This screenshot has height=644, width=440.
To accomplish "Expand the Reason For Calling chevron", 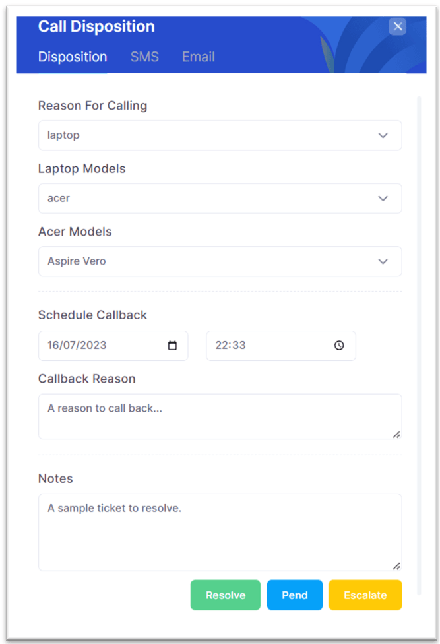I will [x=383, y=135].
